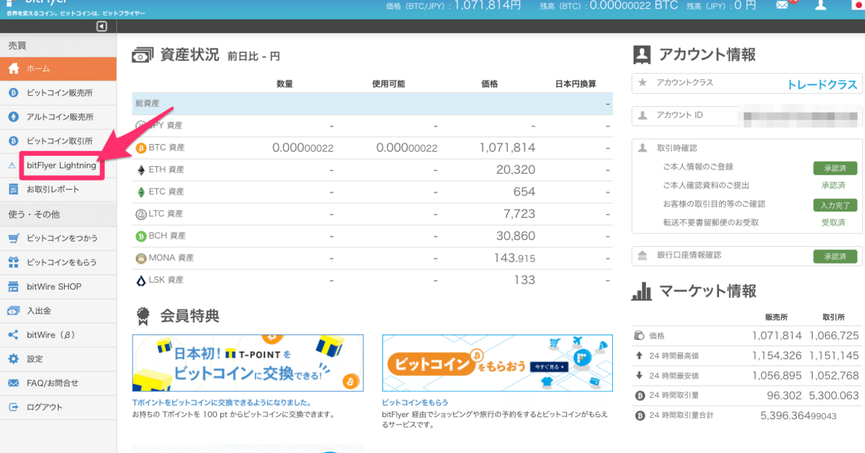
Task: Click BCH price value 30,860
Action: tap(516, 236)
